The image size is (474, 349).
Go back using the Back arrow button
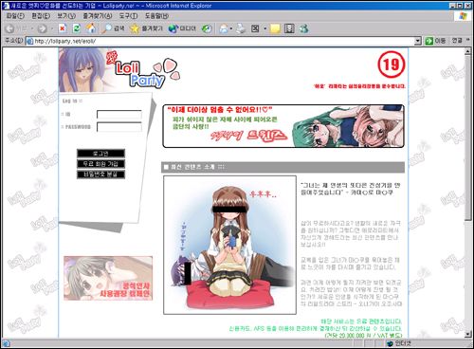[10, 28]
